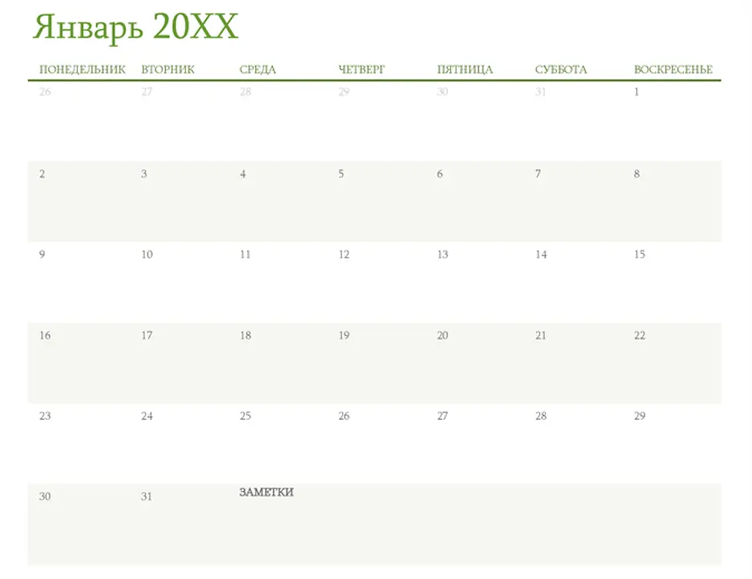Click the faded previous-month date 29
Screen dimensions: 752x579
(344, 92)
